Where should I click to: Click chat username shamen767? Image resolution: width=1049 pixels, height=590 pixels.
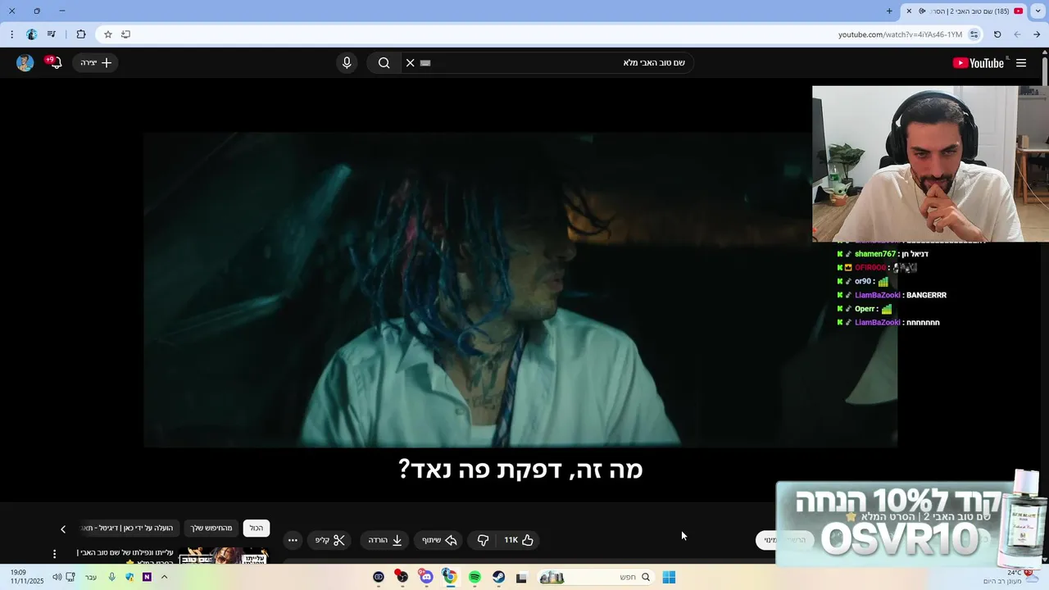pyautogui.click(x=875, y=254)
